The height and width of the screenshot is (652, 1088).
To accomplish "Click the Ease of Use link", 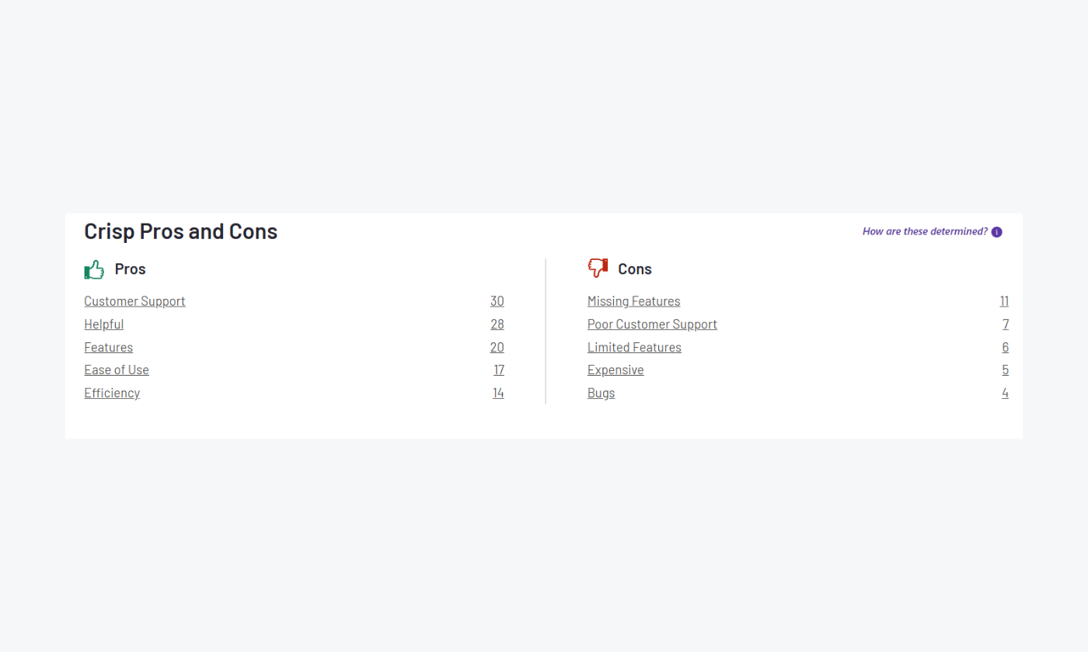I will [x=117, y=370].
